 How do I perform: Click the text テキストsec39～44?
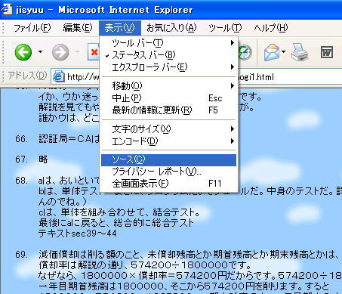pos(78,234)
